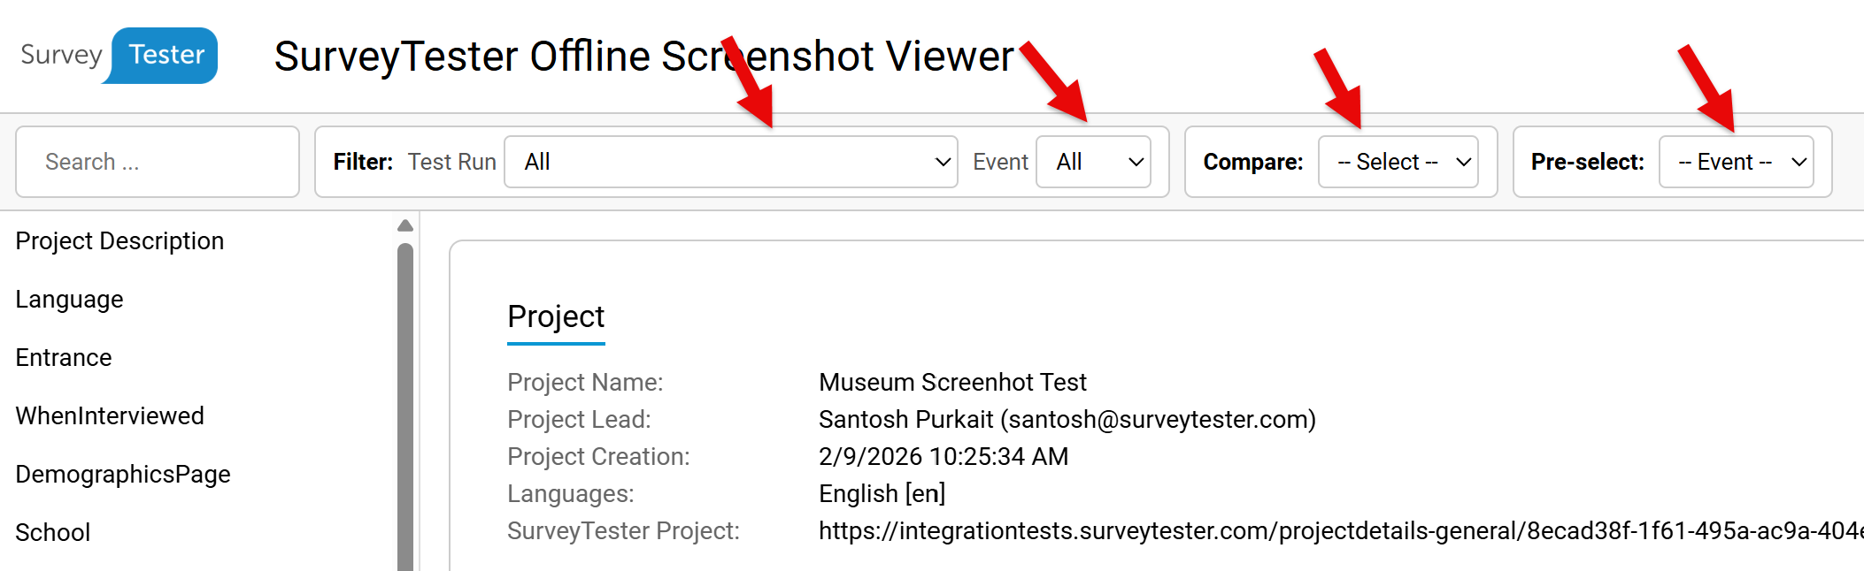Select Project Description in the sidebar

point(119,240)
